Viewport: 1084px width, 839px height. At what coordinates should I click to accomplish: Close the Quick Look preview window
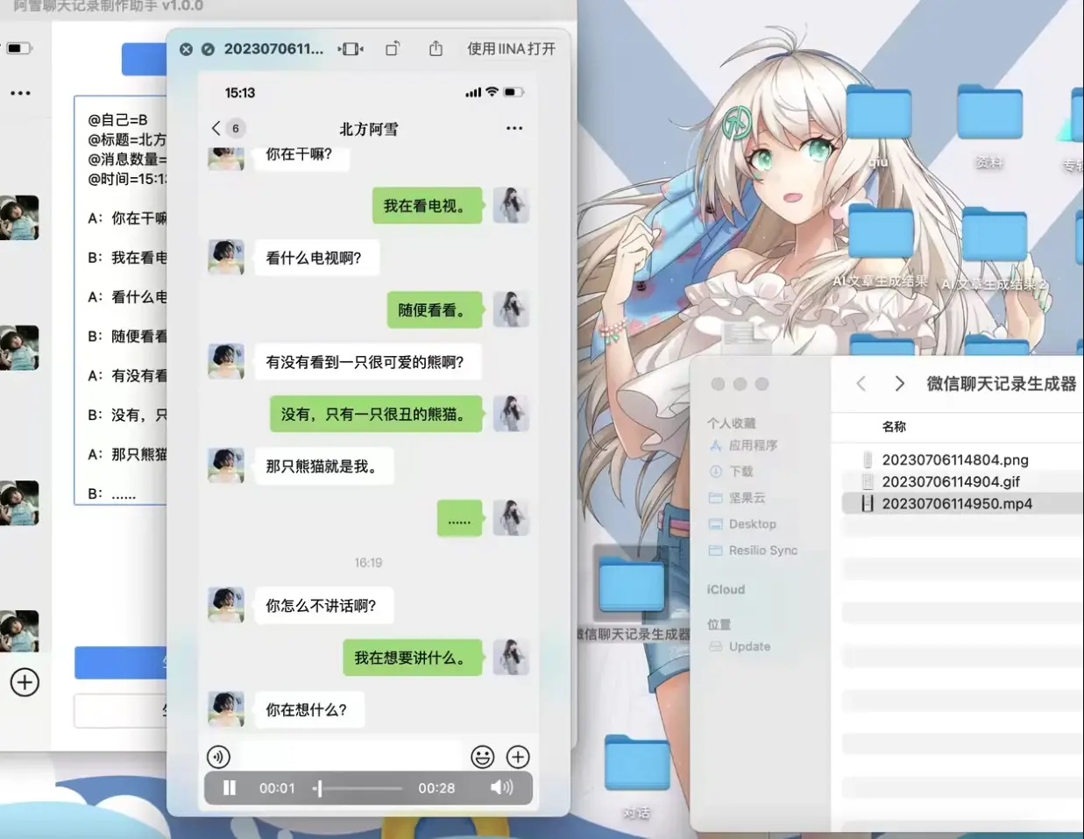pyautogui.click(x=186, y=49)
